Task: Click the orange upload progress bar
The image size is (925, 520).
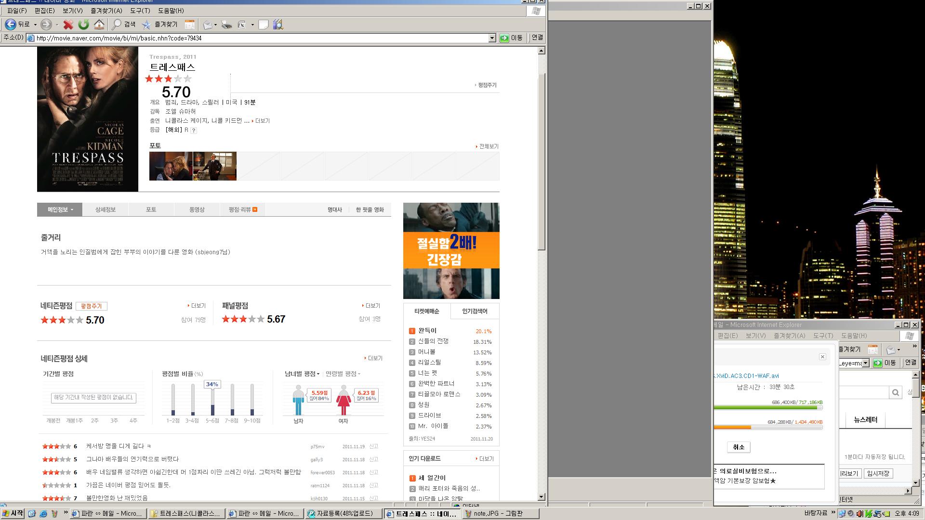Action: tap(768, 428)
